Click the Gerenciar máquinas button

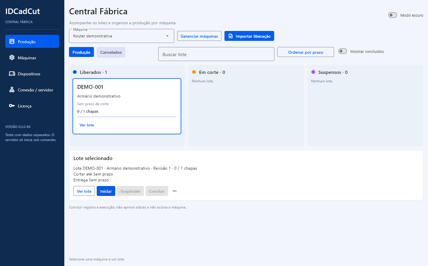pyautogui.click(x=199, y=36)
